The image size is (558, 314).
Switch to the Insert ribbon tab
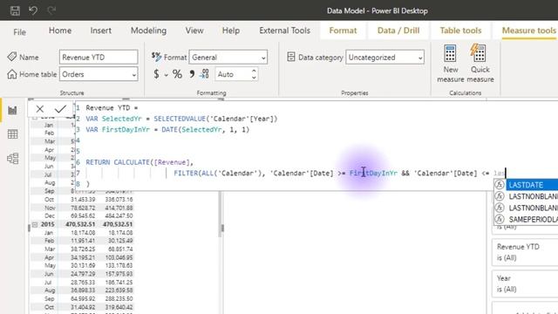coord(101,31)
